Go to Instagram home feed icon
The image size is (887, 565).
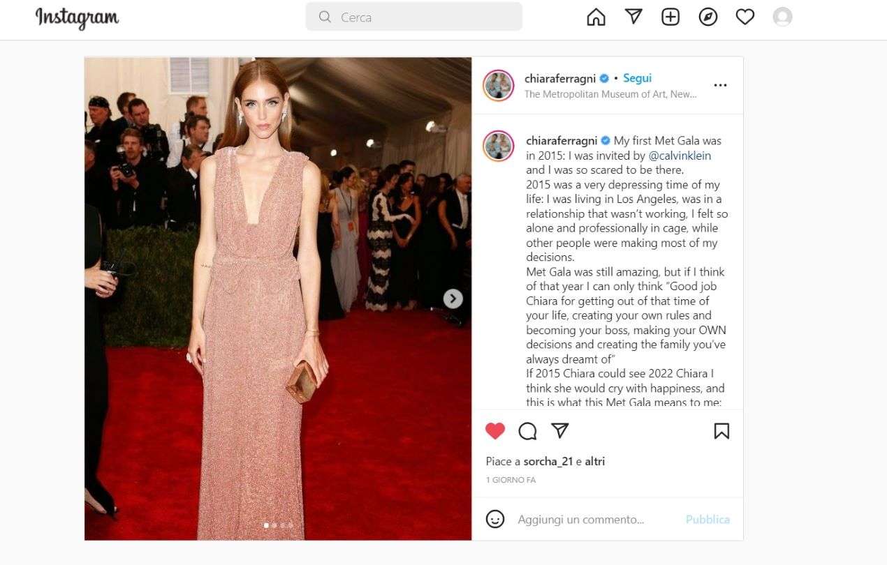(x=596, y=17)
